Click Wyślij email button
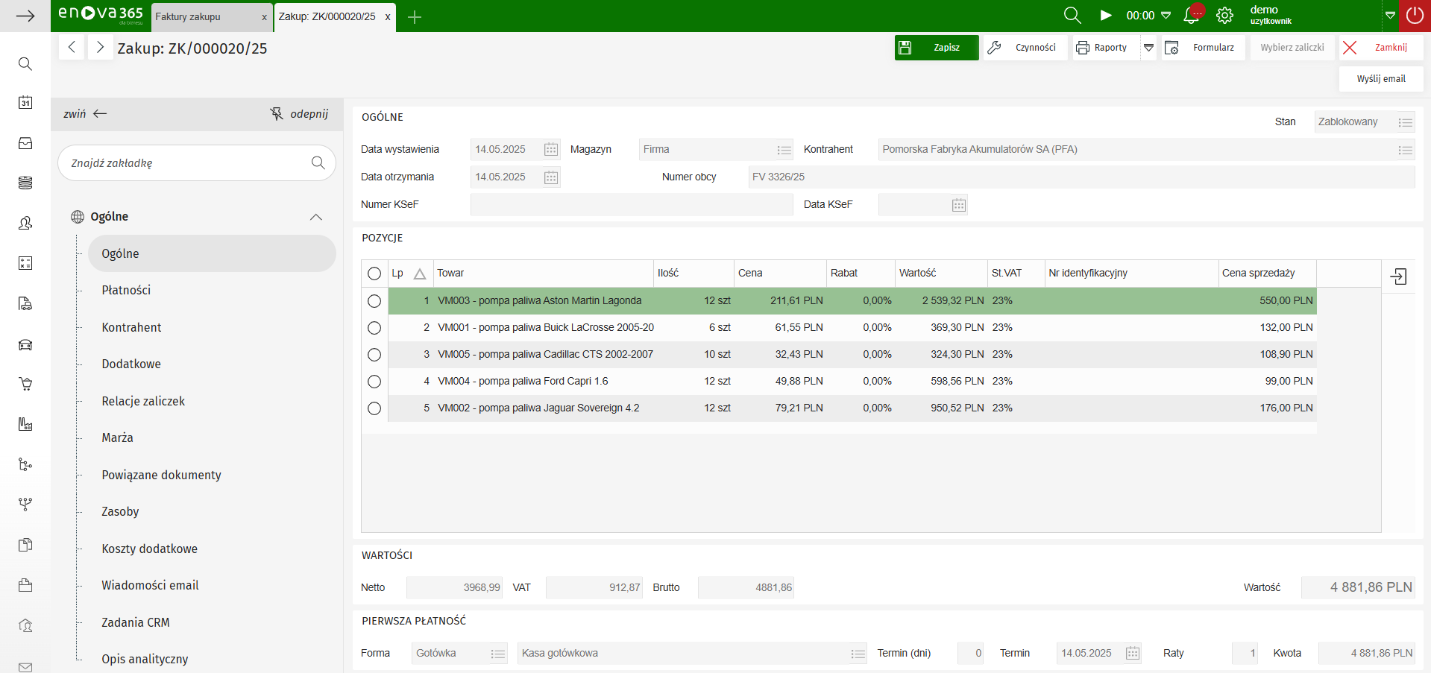Image resolution: width=1431 pixels, height=673 pixels. [1380, 79]
